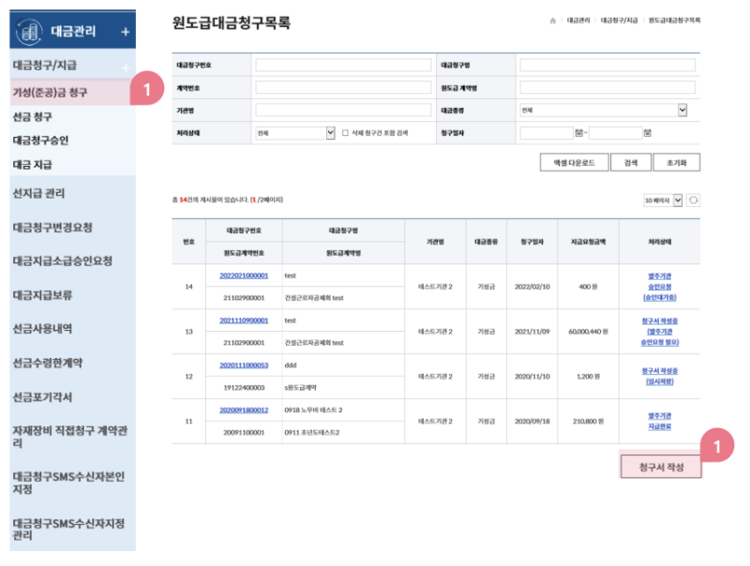The image size is (750, 566).
Task: Open the end-date calendar icon for 청구일자
Action: [647, 133]
